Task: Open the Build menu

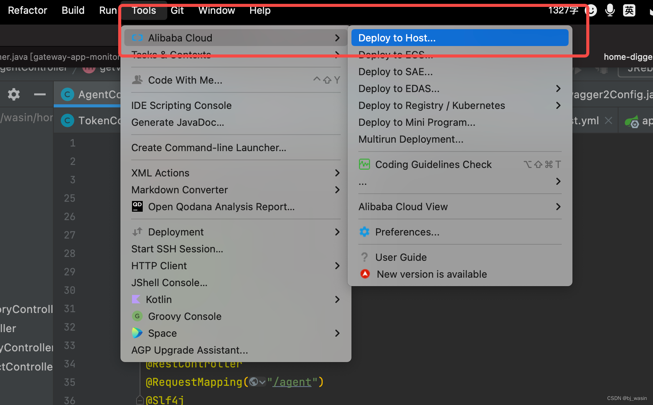Action: point(73,10)
